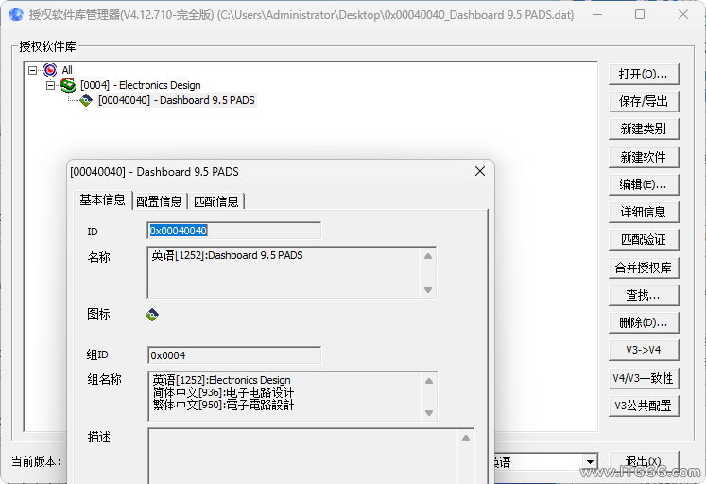Maximize the main manager window
Viewport: 706px width, 484px height.
[640, 14]
